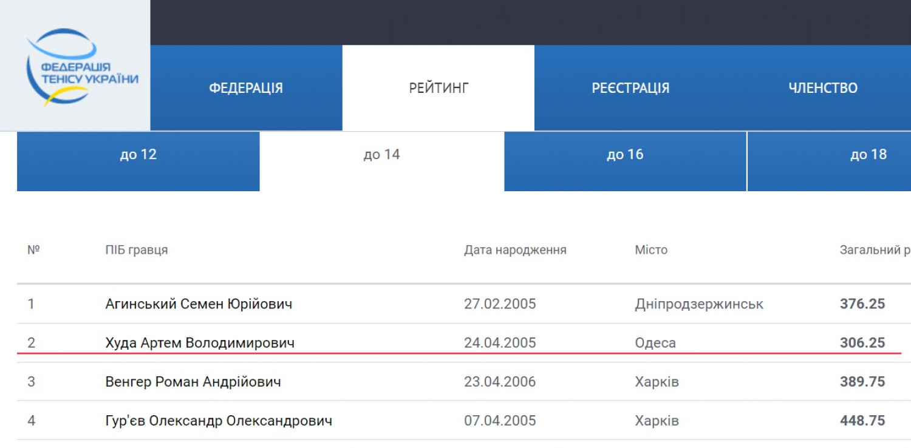Image resolution: width=911 pixels, height=448 pixels.
Task: Open the ЧЛЕНСТВО menu item
Action: (x=823, y=88)
